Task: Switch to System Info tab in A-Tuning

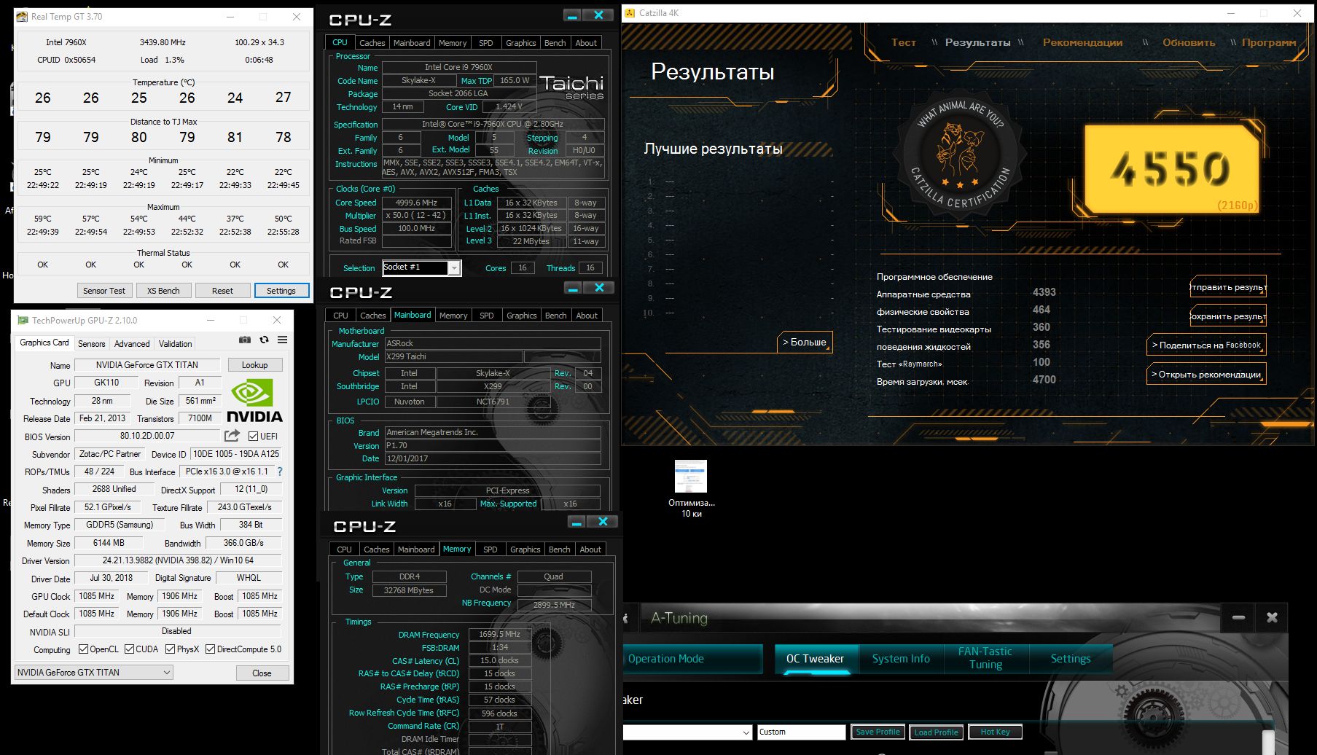Action: coord(901,659)
